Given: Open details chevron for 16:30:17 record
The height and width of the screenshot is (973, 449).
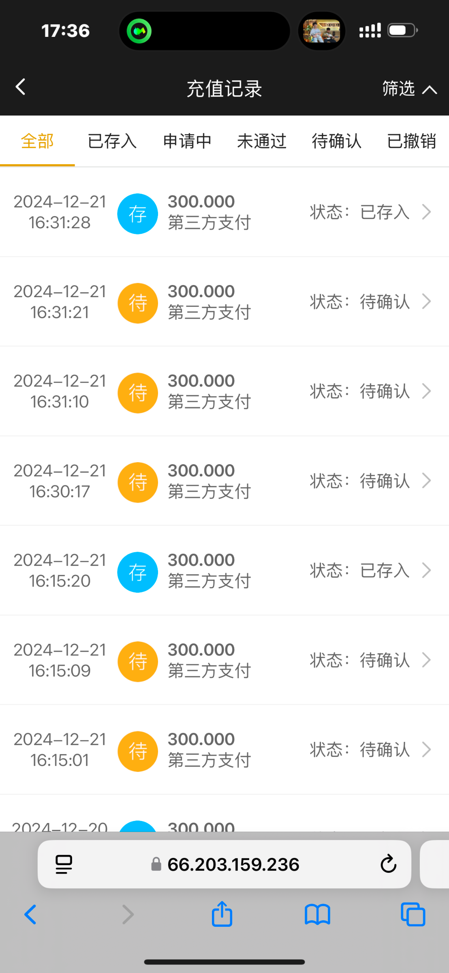Looking at the screenshot, I should [x=426, y=481].
